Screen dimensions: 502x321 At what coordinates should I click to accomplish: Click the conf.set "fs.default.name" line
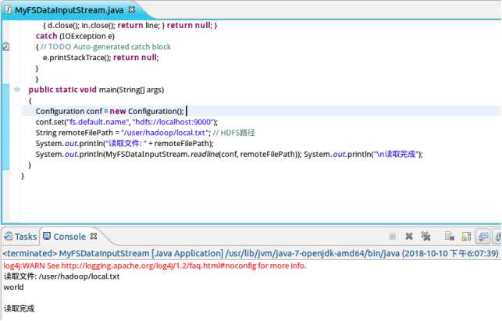click(x=126, y=122)
